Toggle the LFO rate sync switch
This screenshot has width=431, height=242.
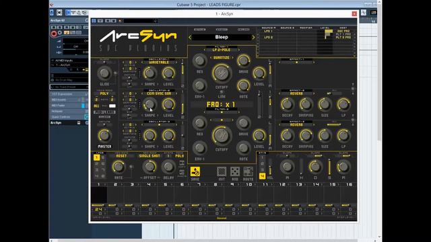click(131, 167)
